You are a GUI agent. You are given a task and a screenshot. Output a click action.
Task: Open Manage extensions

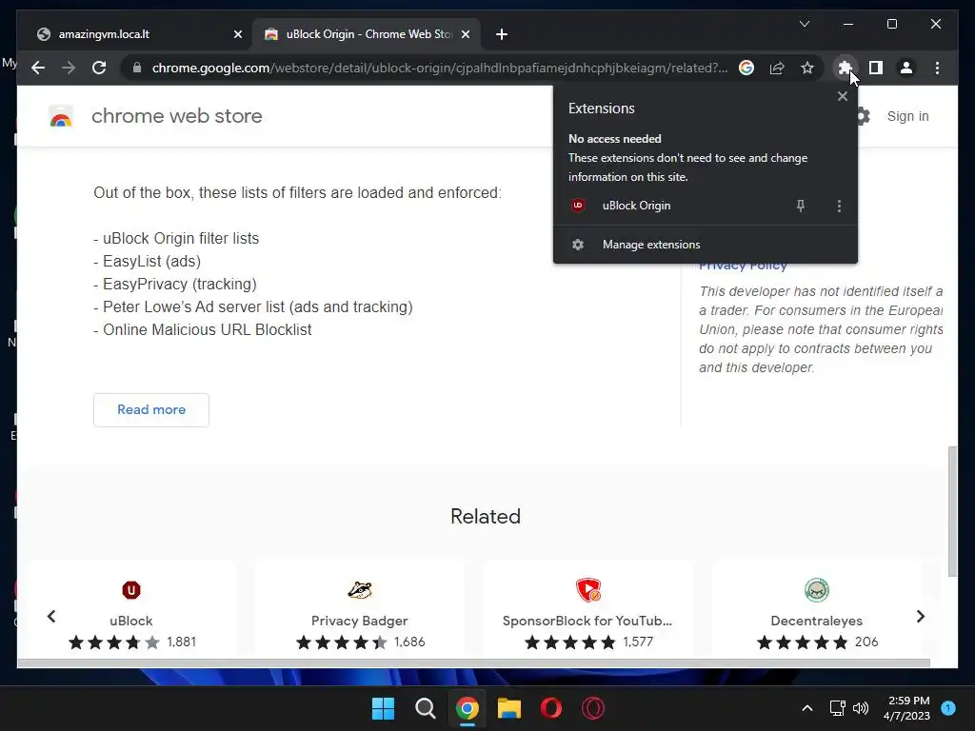[x=706, y=245]
